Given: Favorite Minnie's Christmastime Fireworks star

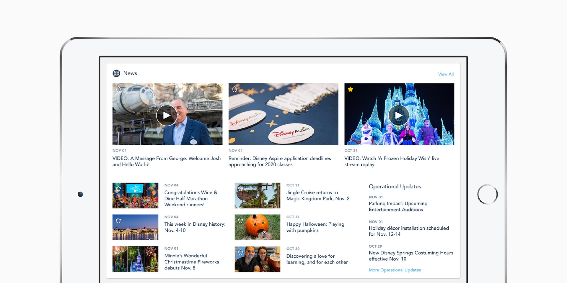Looking at the screenshot, I should click(x=118, y=252).
